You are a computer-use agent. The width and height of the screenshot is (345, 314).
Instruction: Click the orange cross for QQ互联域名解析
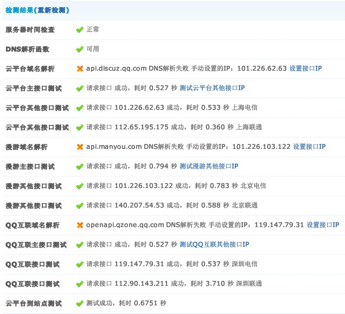click(x=80, y=225)
